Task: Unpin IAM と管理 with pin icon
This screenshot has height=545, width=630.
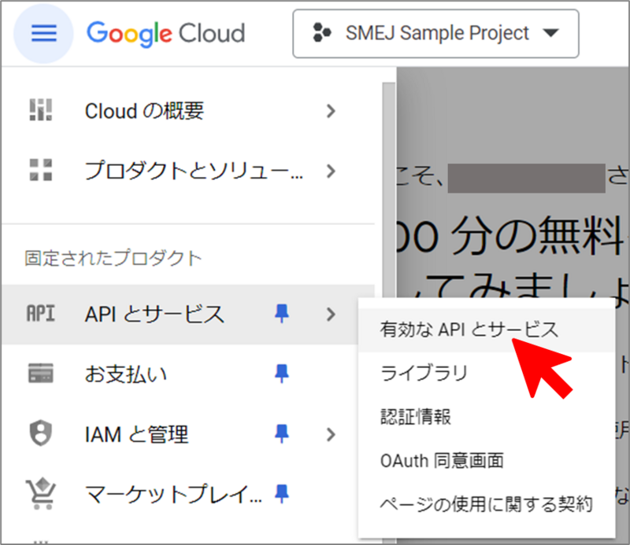Action: pyautogui.click(x=281, y=434)
